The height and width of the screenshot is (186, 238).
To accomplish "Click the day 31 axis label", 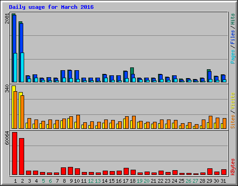I will click(223, 181).
